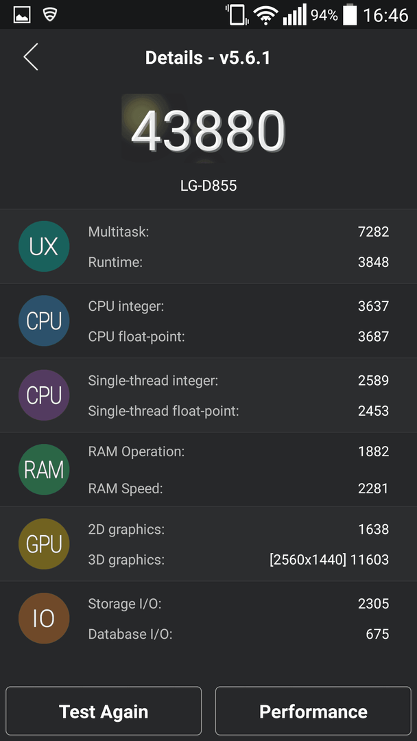This screenshot has width=417, height=741.
Task: Tap the Wi-Fi status bar icon
Action: (265, 15)
